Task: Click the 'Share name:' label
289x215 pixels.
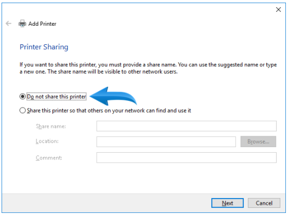Action: pos(51,127)
